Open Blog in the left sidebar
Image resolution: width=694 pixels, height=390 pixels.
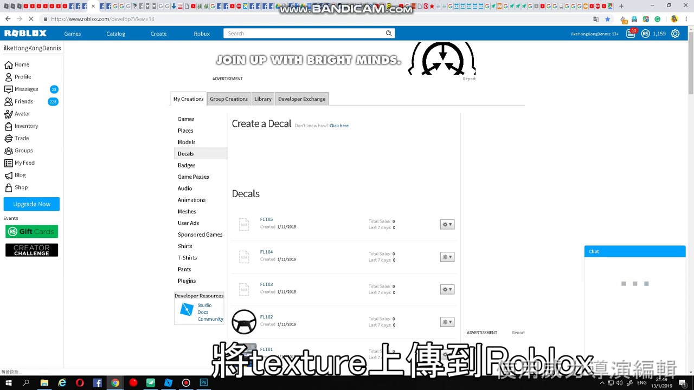coord(15,175)
